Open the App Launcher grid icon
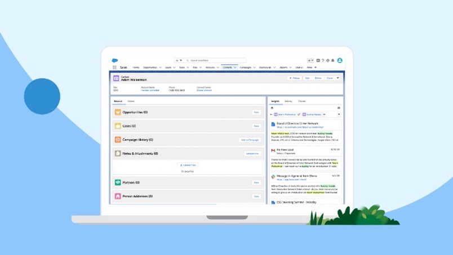The height and width of the screenshot is (255, 453). 114,68
